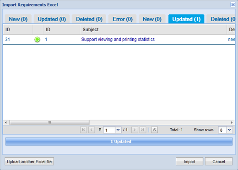Open the partly hidden Deleted tab at right

pos(221,19)
